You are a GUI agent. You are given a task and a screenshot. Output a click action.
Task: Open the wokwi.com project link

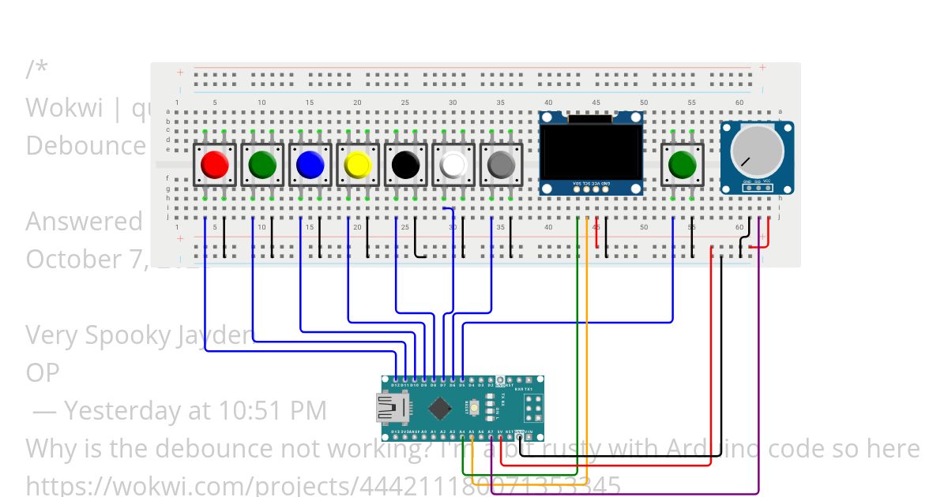(x=323, y=484)
